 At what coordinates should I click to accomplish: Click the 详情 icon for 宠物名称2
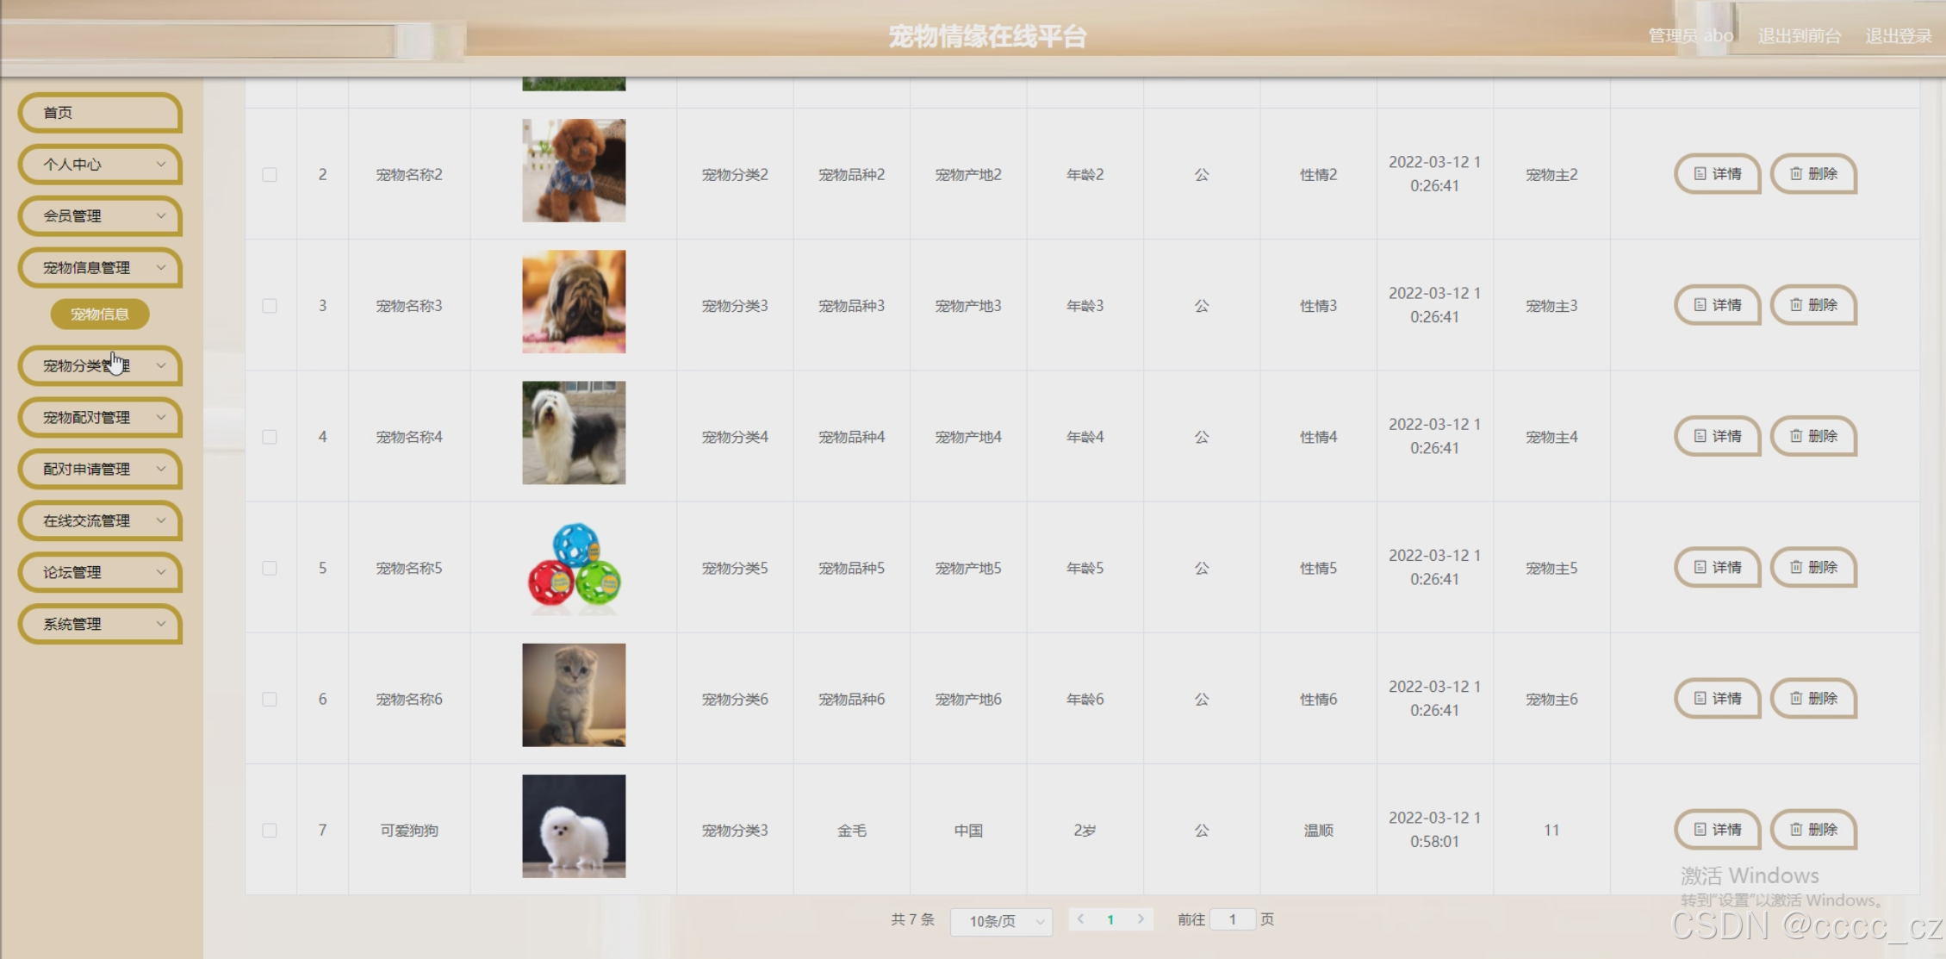coord(1700,174)
